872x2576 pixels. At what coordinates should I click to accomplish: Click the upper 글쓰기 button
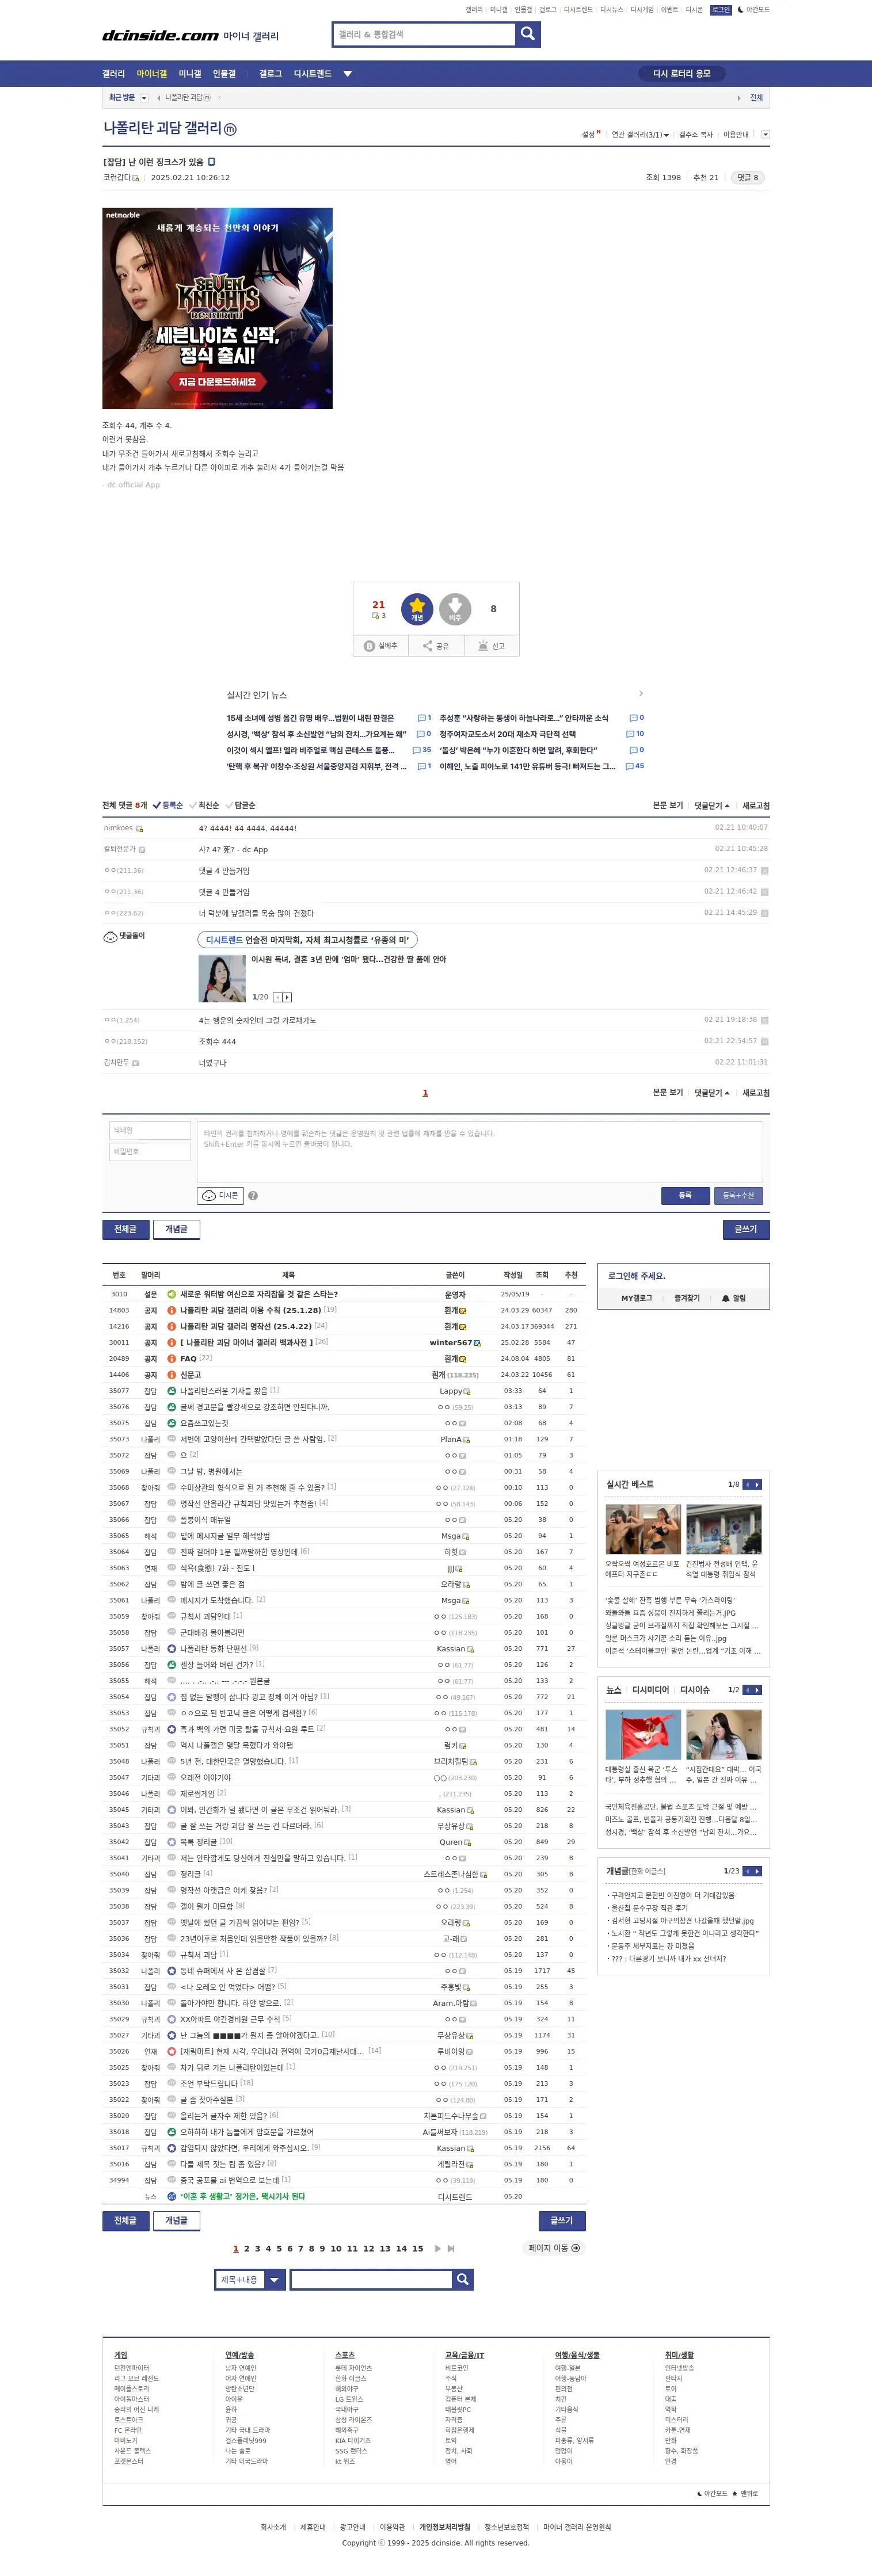(x=746, y=1229)
